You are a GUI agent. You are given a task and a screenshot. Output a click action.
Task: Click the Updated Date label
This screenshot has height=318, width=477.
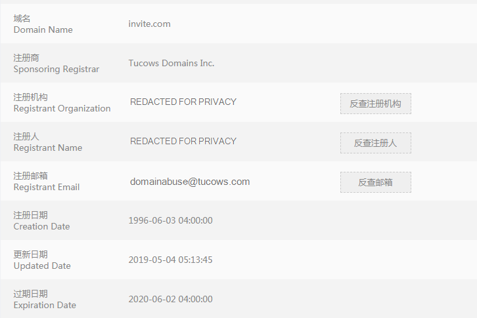click(x=42, y=266)
